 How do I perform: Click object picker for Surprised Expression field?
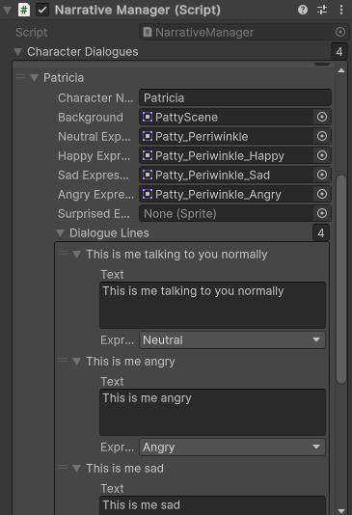[x=322, y=214]
